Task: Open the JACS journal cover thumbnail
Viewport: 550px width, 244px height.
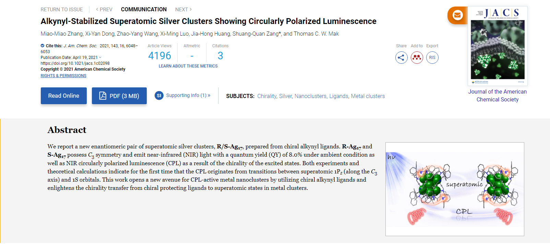Action: tap(498, 46)
